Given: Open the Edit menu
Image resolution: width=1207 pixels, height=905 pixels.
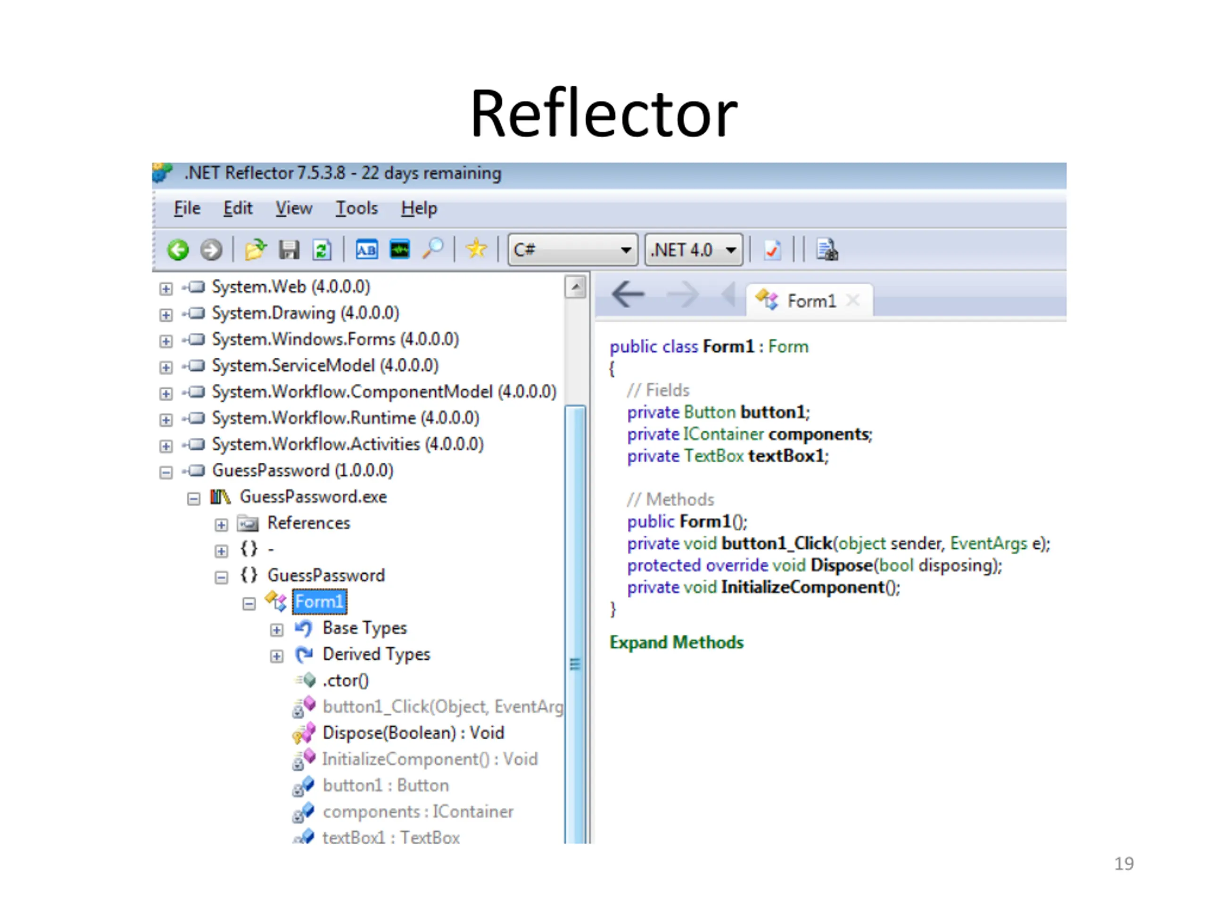Looking at the screenshot, I should (x=238, y=208).
